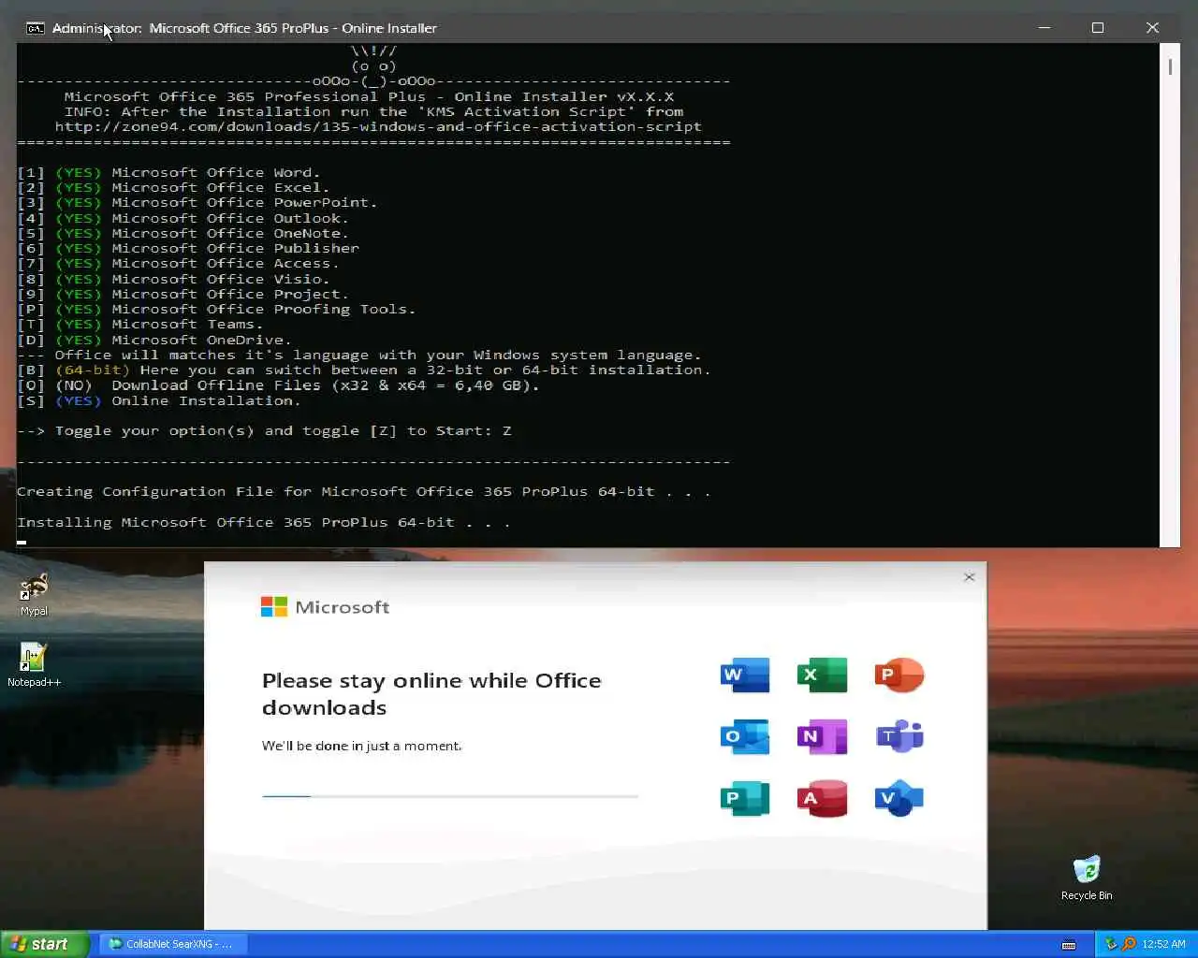Click the console window vertical scrollbar
The height and width of the screenshot is (958, 1198).
coord(1170,295)
